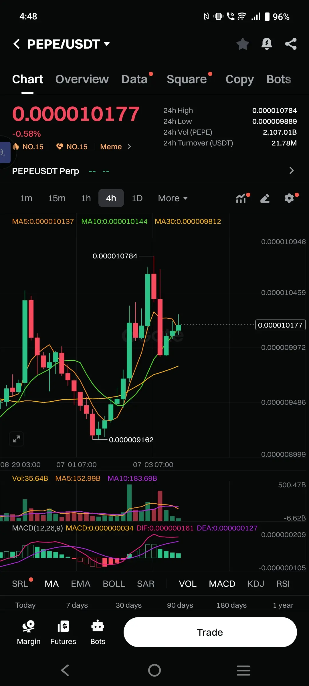
Task: Tap the Android back navigation button
Action: coord(65,670)
